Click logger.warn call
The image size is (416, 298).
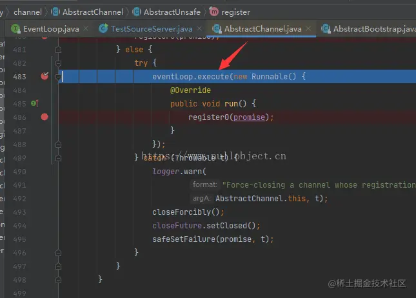click(x=179, y=172)
